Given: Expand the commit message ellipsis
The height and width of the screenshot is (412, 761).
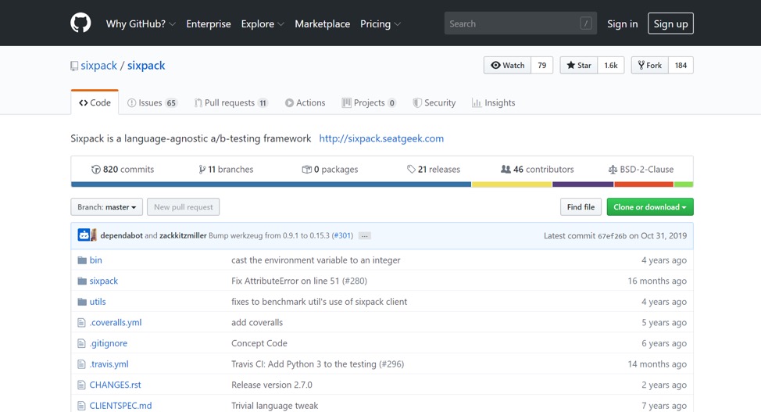Looking at the screenshot, I should coord(364,236).
